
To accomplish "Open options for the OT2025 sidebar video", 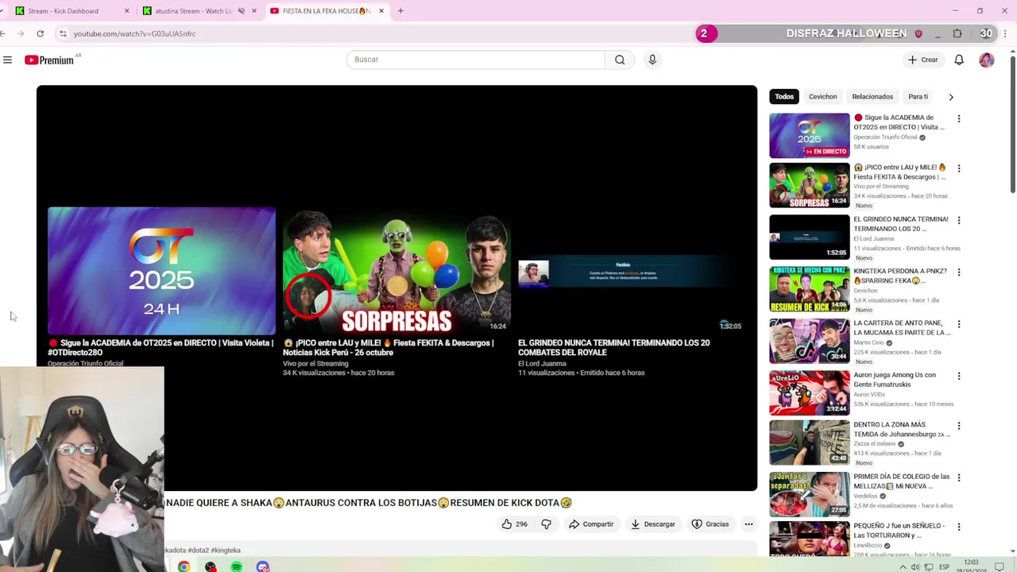I will tap(959, 119).
